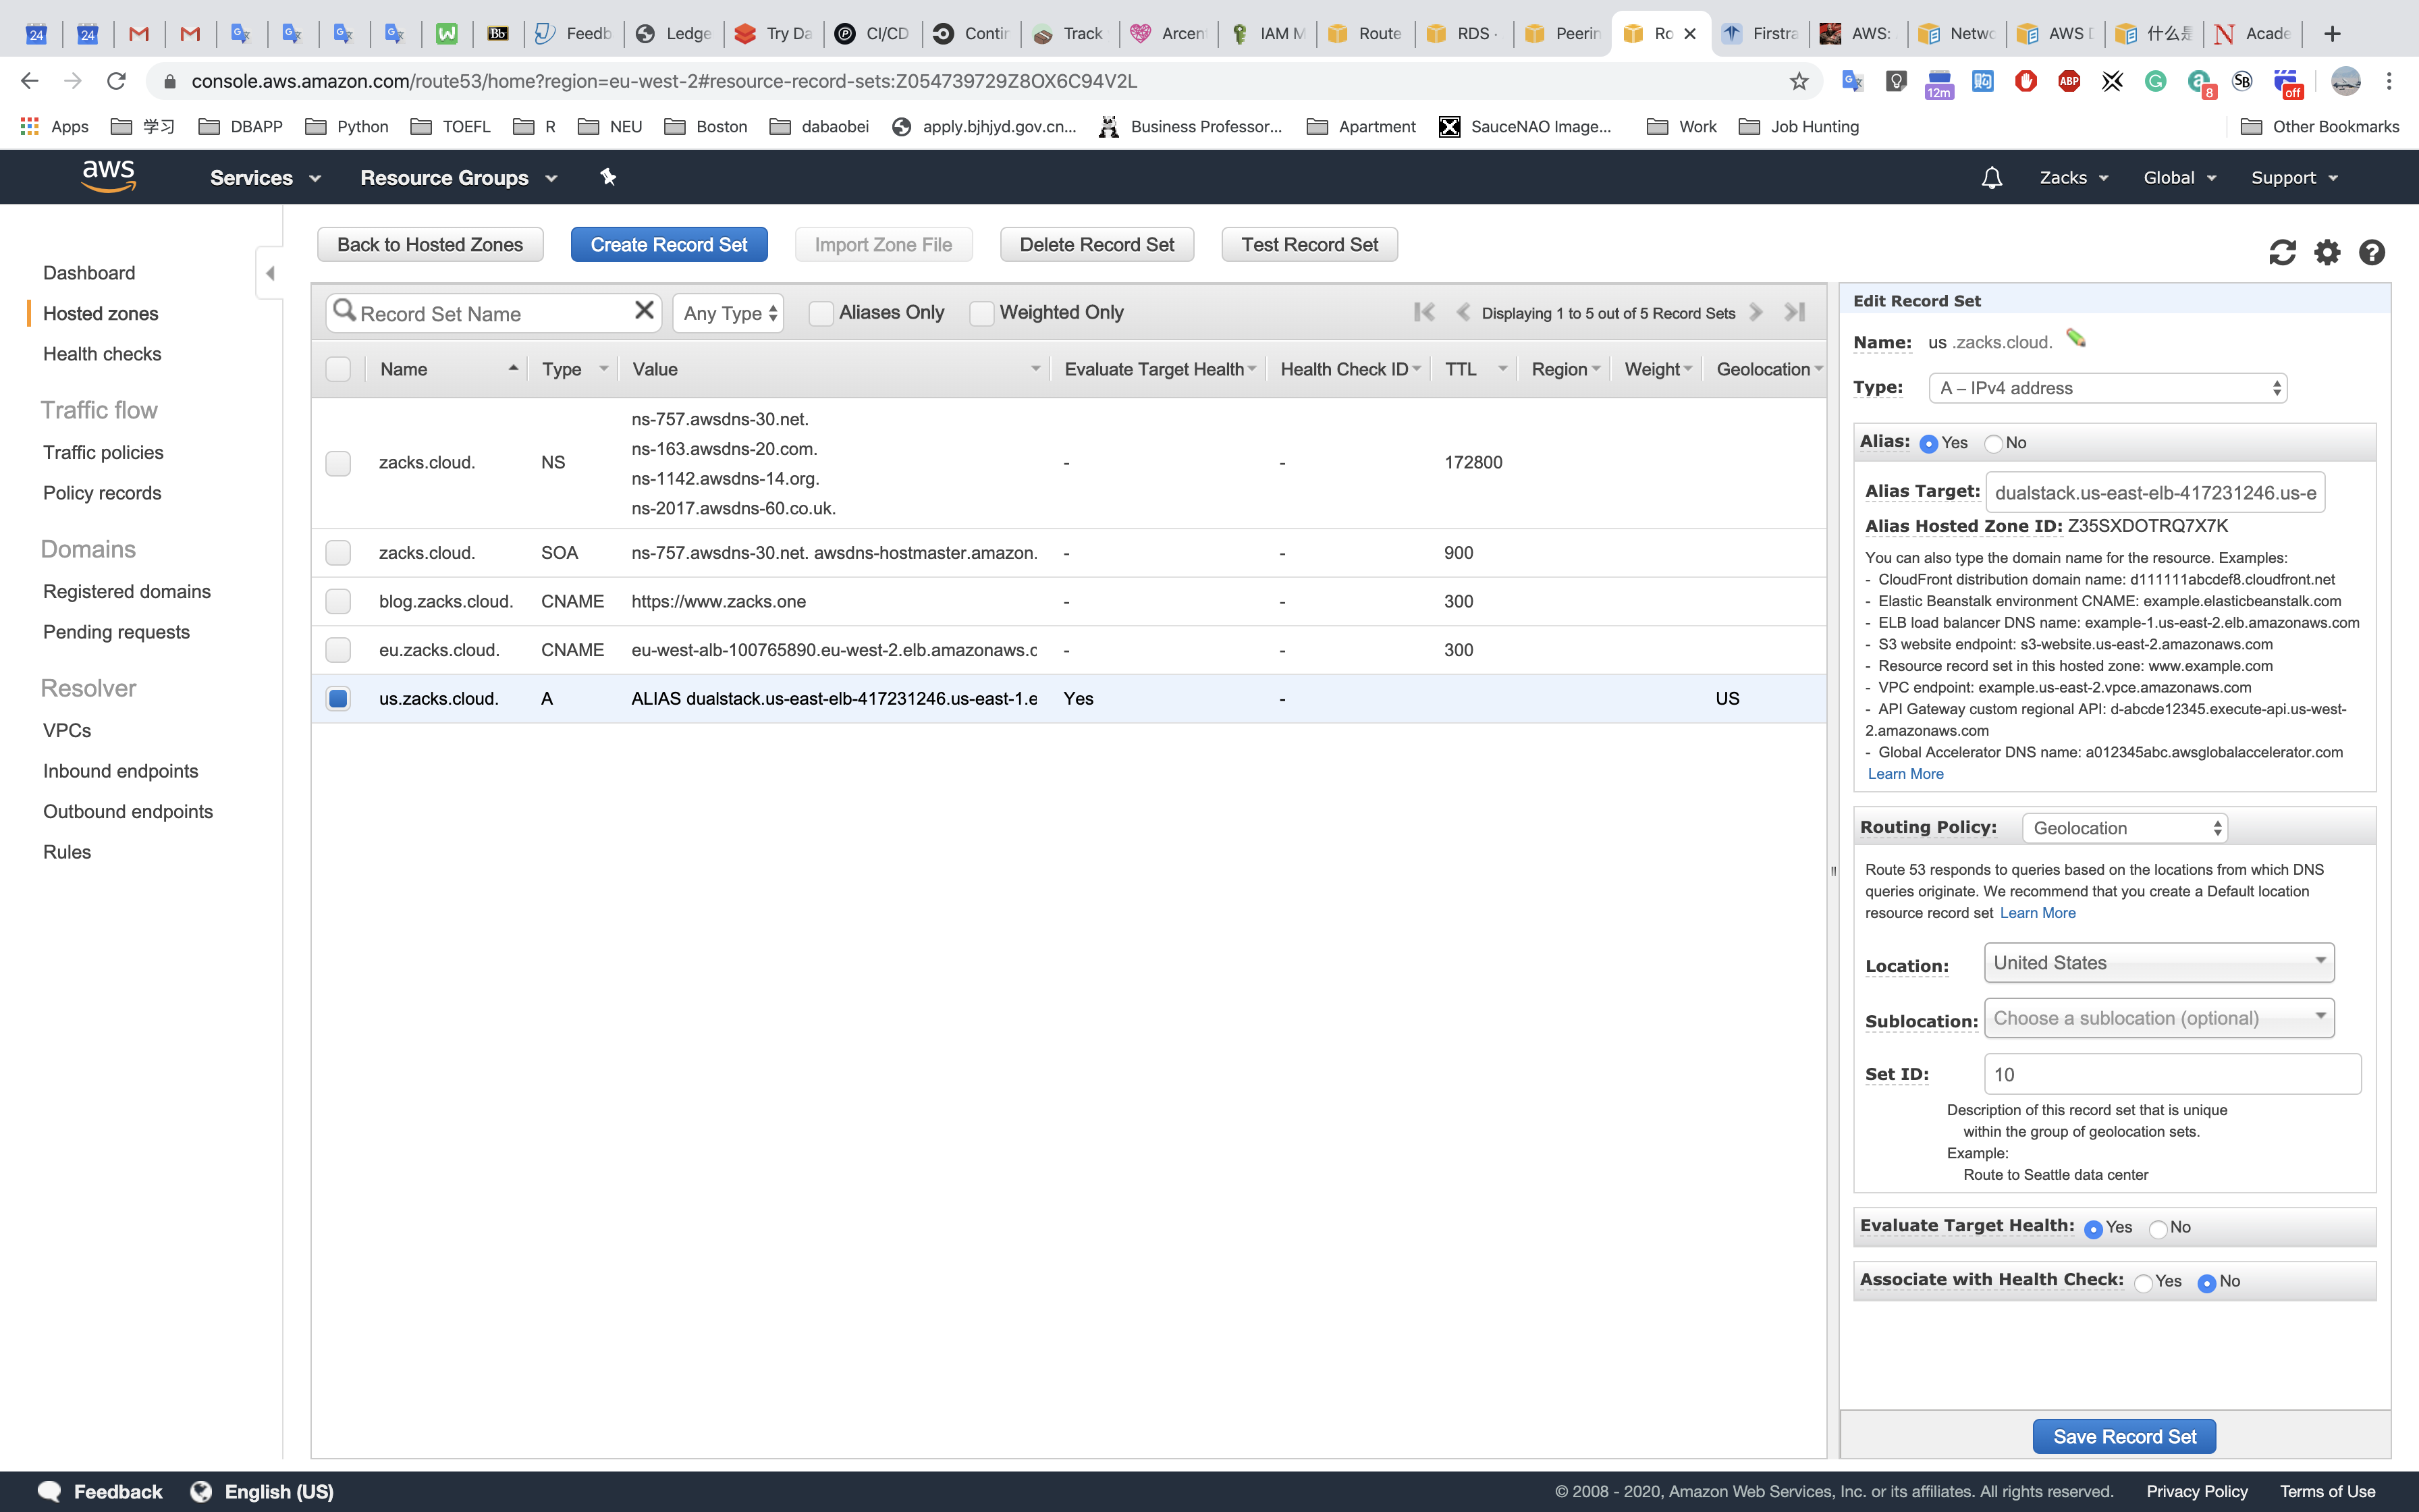
Task: Click Save Record Set button
Action: coord(2123,1436)
